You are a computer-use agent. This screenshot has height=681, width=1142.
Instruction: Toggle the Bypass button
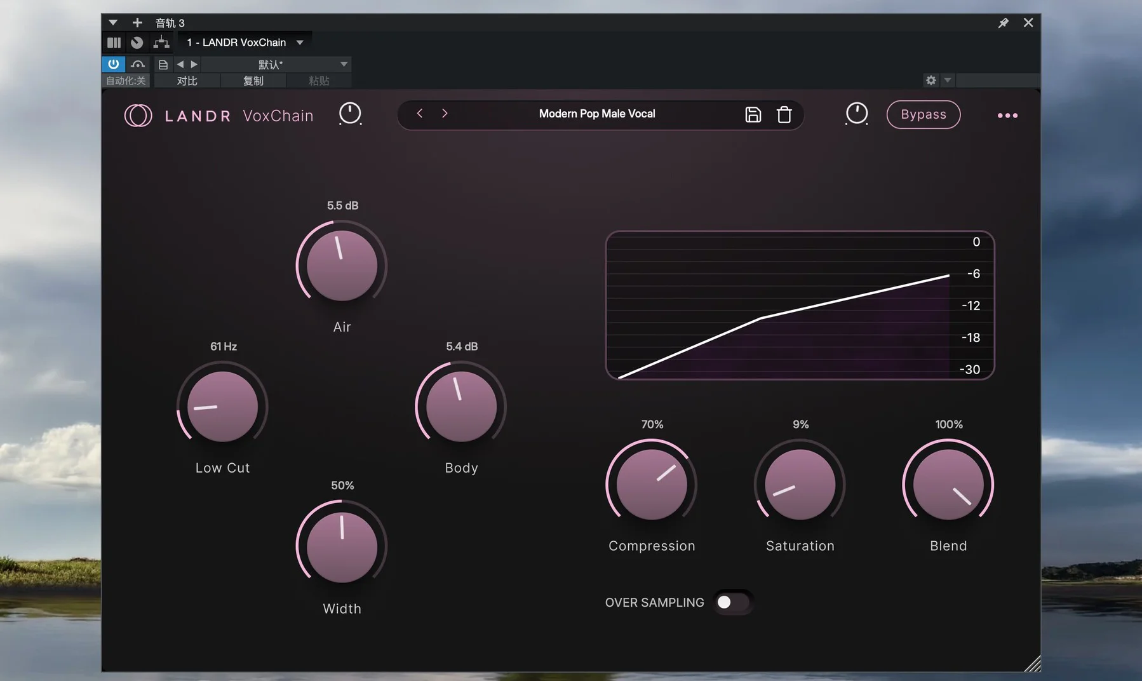point(923,114)
